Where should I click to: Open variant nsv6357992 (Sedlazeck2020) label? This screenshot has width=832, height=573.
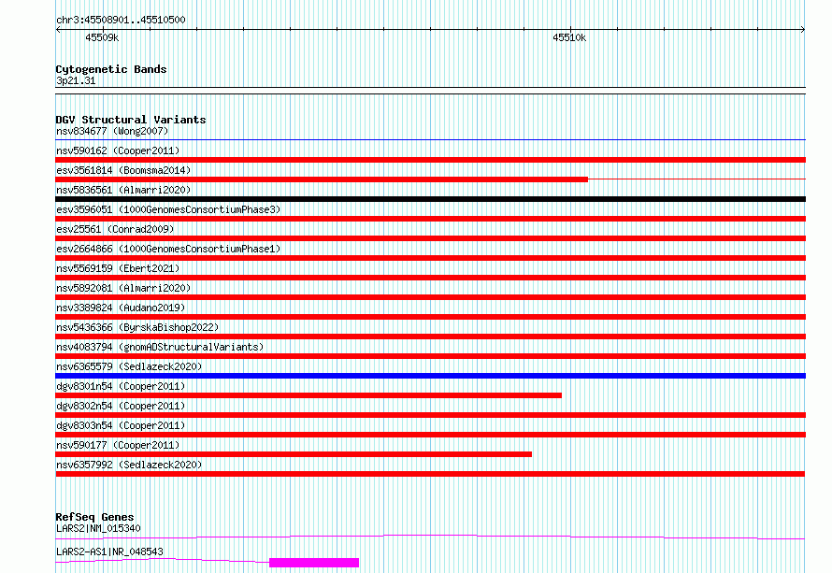click(x=129, y=465)
